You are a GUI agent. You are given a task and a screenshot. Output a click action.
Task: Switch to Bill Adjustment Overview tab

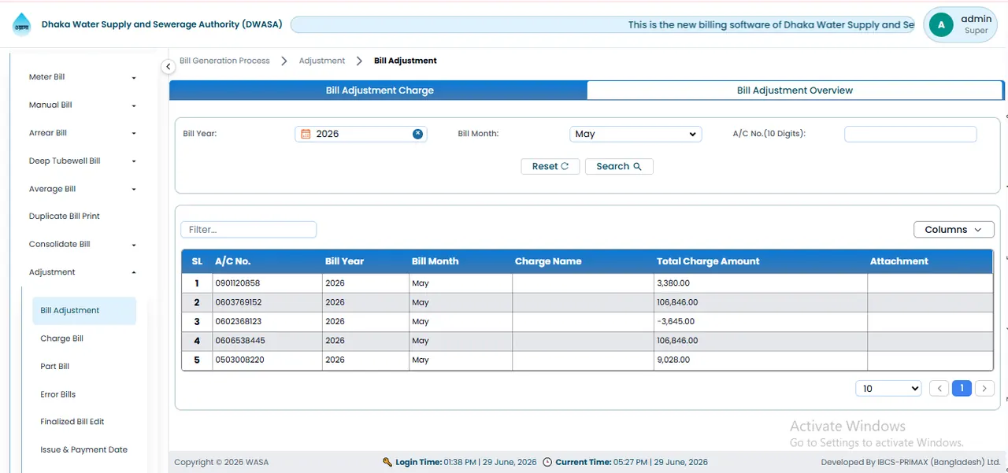click(x=795, y=91)
